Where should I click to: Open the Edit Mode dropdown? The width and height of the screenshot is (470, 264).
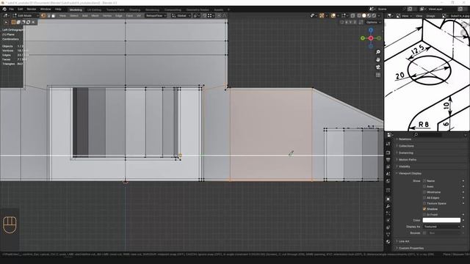(26, 15)
